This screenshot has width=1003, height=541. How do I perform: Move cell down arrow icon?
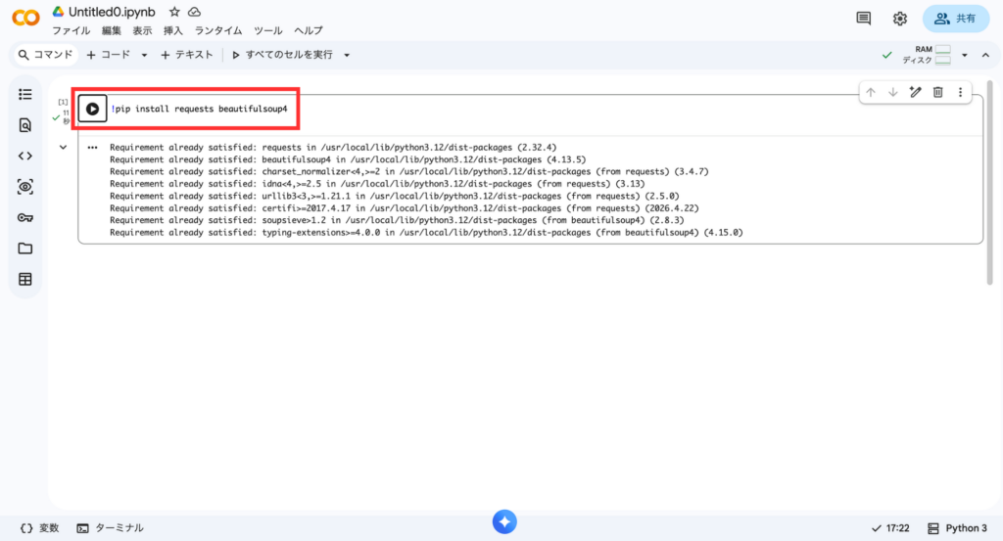(x=893, y=93)
